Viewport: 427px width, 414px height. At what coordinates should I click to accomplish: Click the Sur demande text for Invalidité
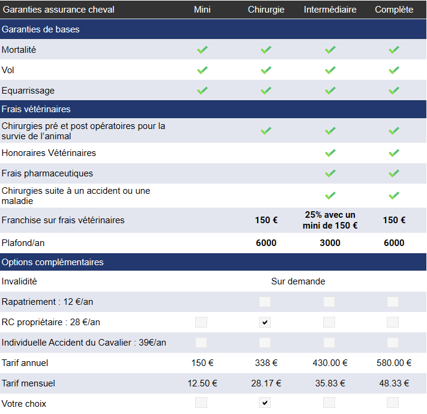(298, 281)
